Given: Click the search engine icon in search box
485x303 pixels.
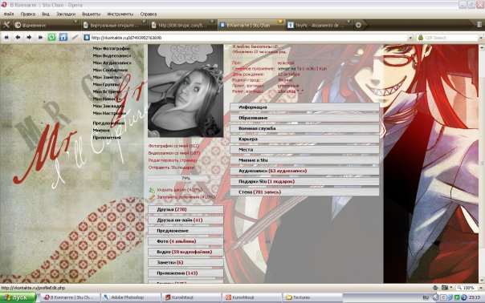Looking at the screenshot, I should click(421, 38).
